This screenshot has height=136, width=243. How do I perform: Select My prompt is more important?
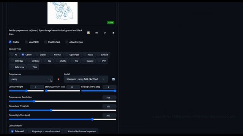44,131
